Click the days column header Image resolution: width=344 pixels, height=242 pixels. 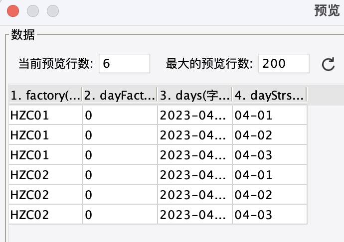click(194, 95)
